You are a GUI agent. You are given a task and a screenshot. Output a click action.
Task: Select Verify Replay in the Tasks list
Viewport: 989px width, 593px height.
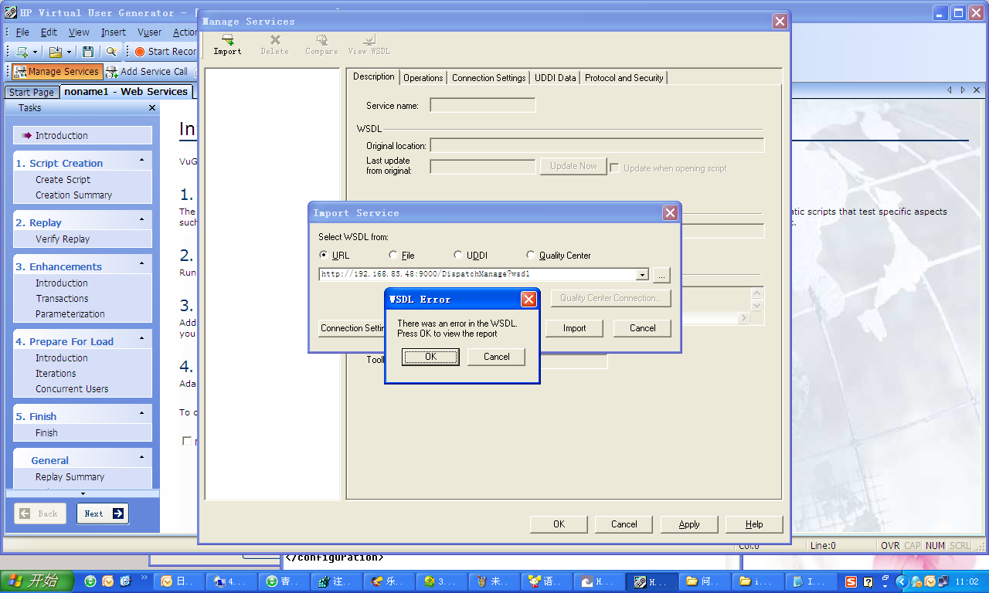63,239
